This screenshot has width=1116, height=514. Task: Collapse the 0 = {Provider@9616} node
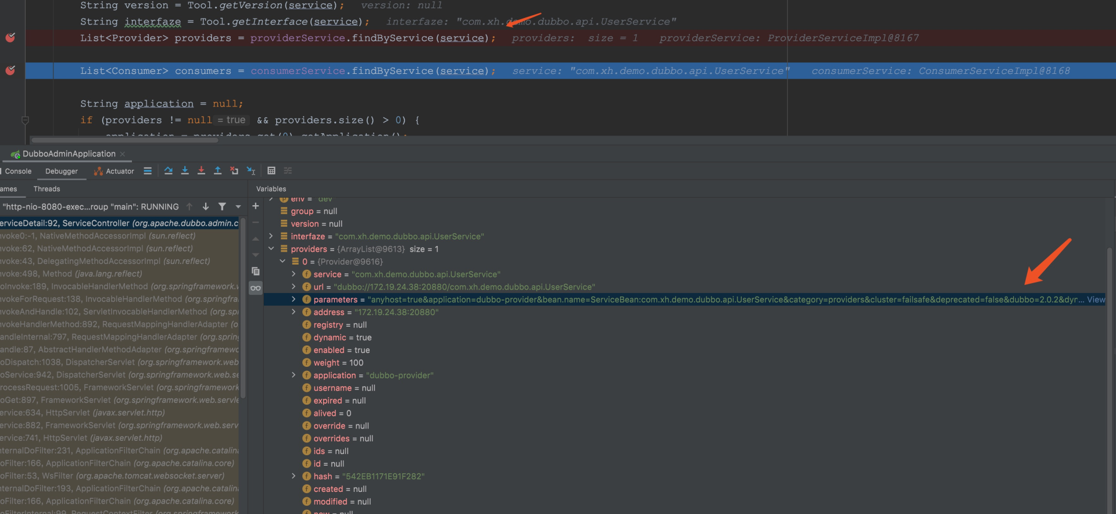pyautogui.click(x=282, y=262)
